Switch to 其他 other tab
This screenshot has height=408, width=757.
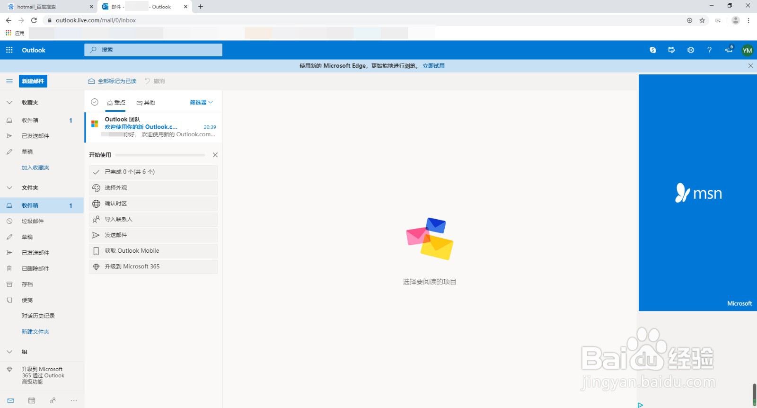[146, 103]
